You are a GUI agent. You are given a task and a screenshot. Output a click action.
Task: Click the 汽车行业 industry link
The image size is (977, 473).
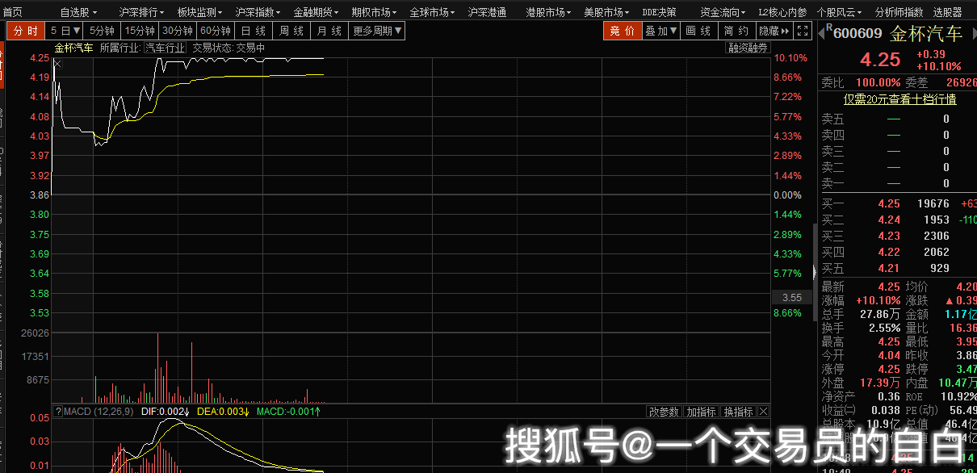click(x=165, y=48)
